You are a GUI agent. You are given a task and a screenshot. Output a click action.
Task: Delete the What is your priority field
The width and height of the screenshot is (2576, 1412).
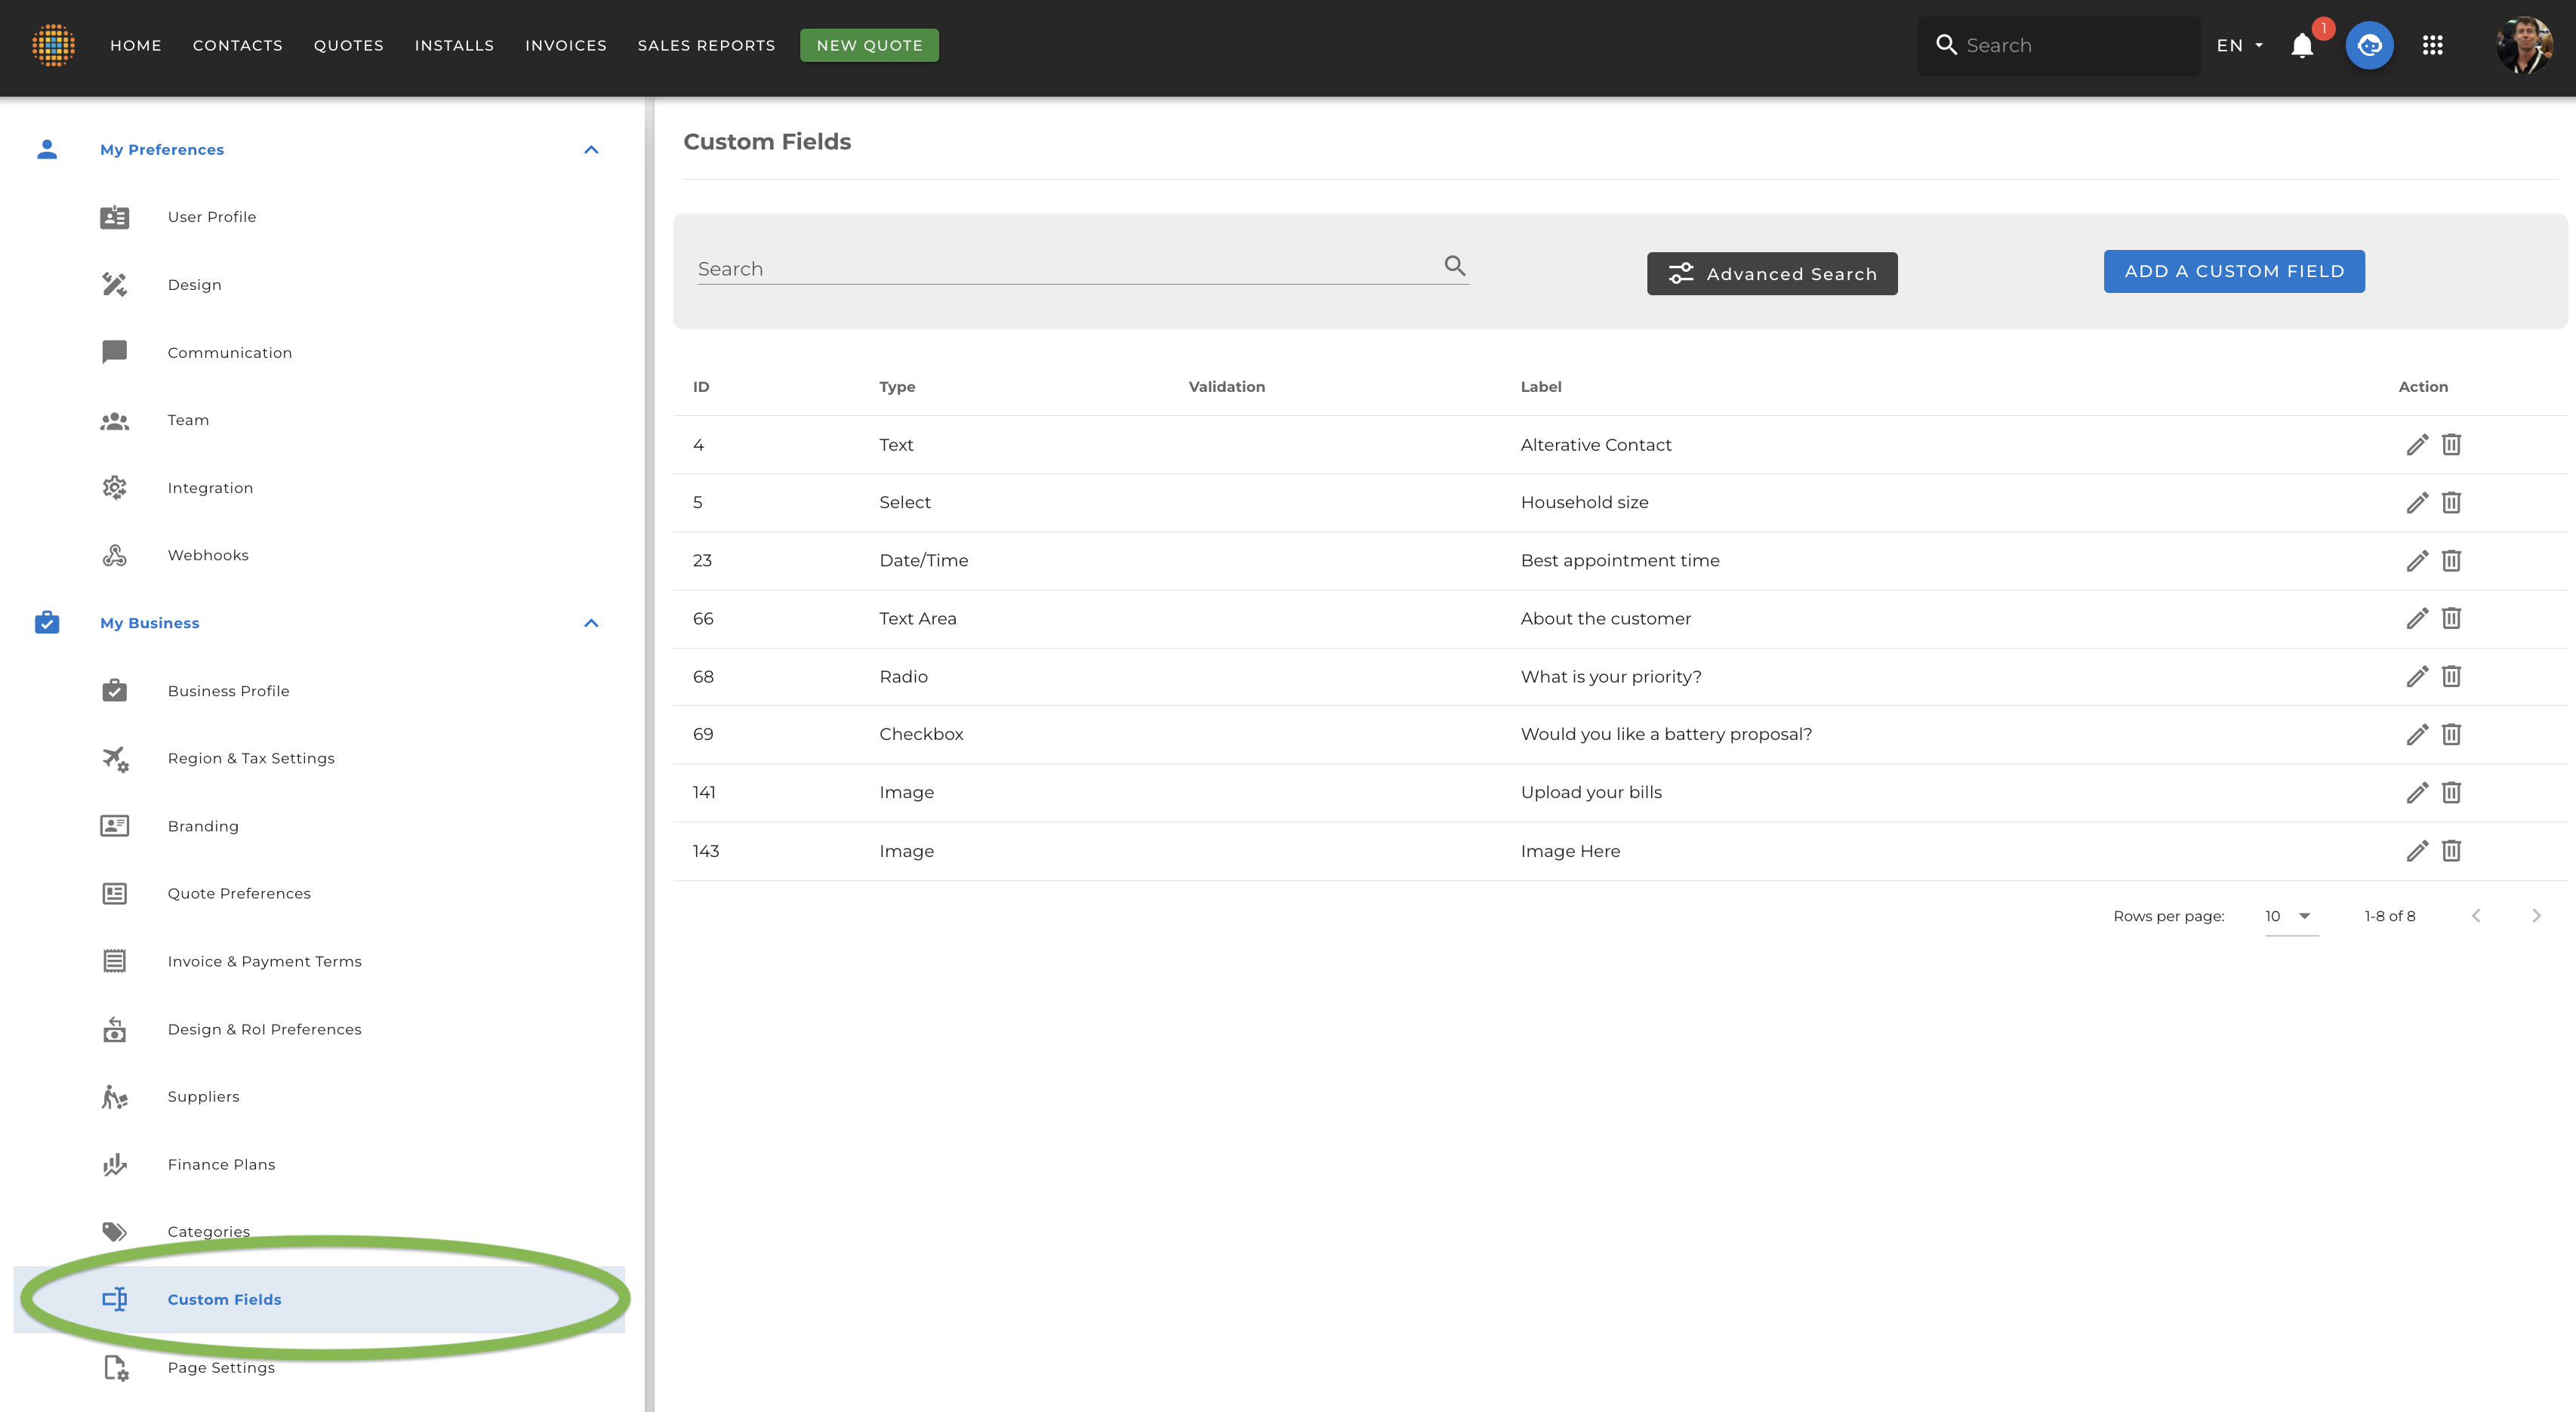tap(2451, 676)
